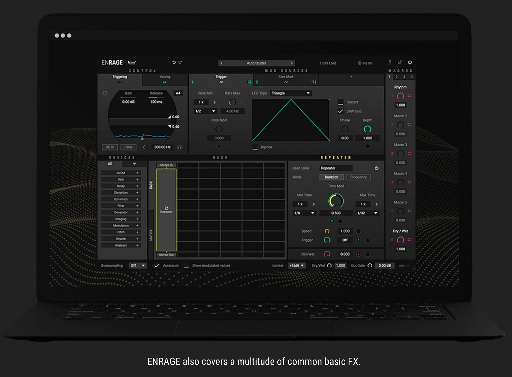Adjust the Time Mod knob
The image size is (512, 377).
[336, 201]
